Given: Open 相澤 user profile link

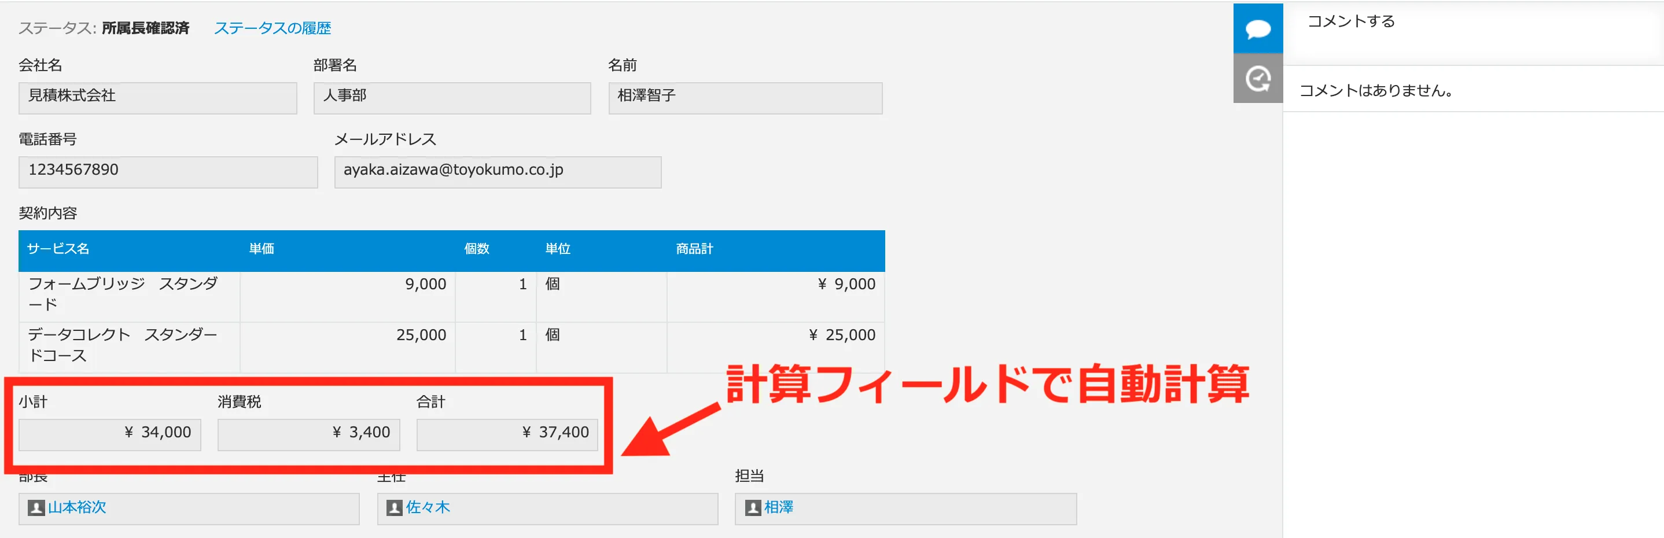Looking at the screenshot, I should [x=778, y=508].
